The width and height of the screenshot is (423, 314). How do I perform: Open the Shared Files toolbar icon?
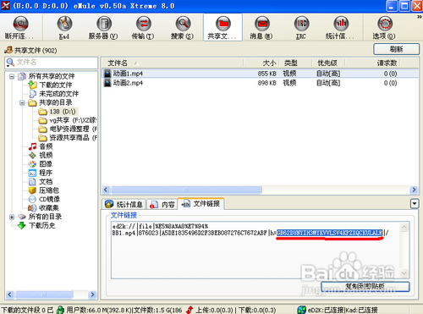point(223,24)
